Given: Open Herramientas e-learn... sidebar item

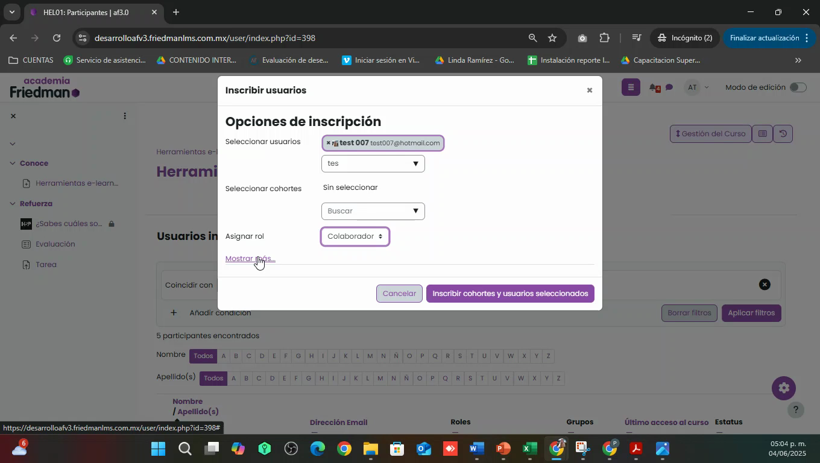Looking at the screenshot, I should [77, 183].
